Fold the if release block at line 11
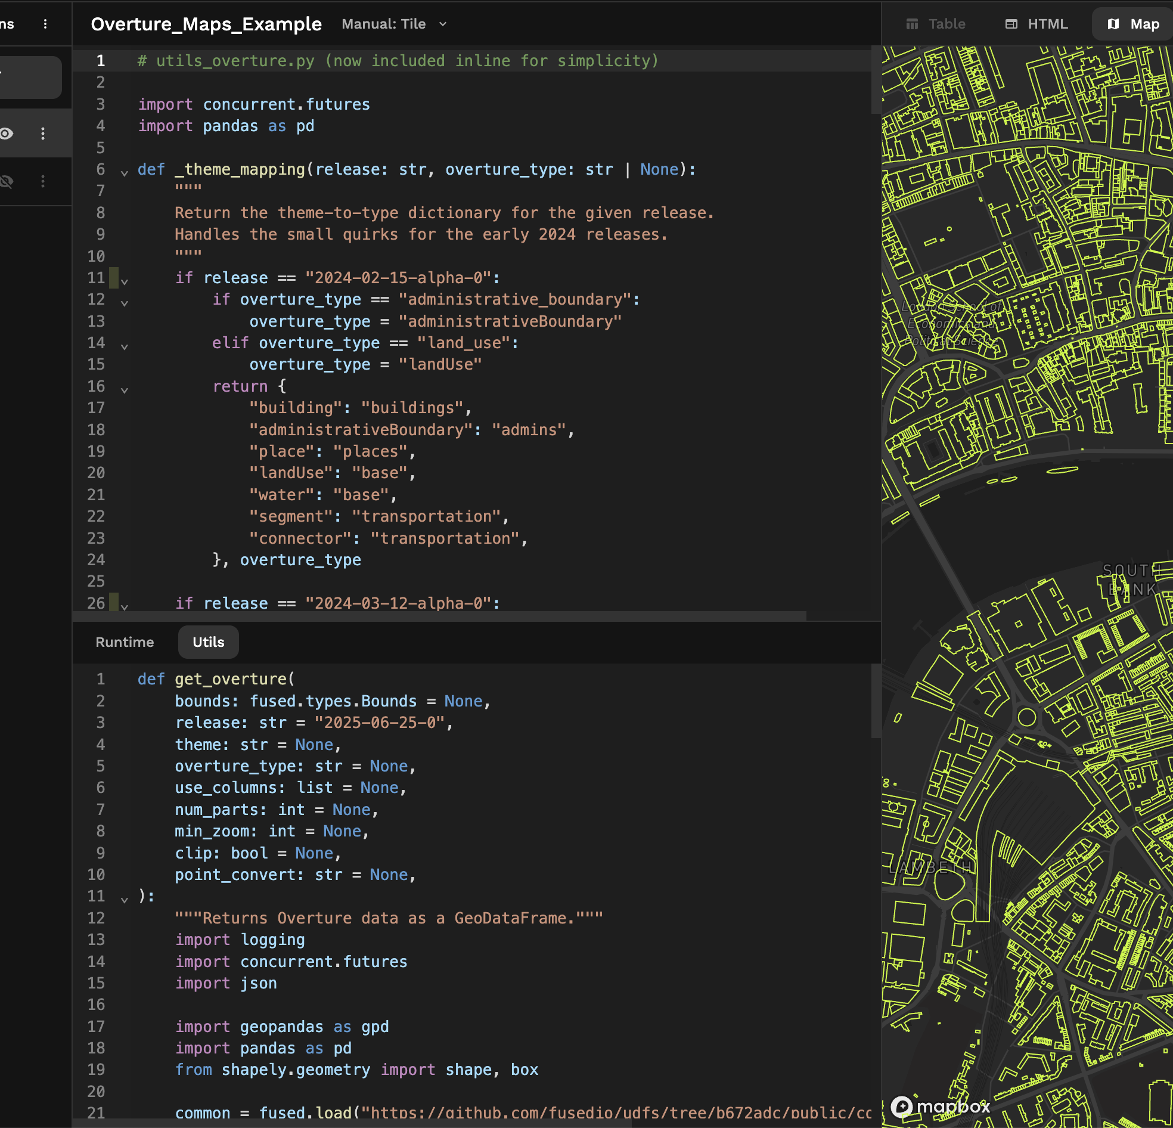Screen dimensions: 1173x1128 (x=125, y=280)
